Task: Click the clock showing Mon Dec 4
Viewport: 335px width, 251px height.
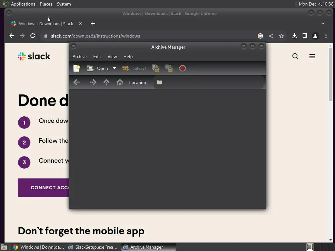Action: tap(316, 4)
